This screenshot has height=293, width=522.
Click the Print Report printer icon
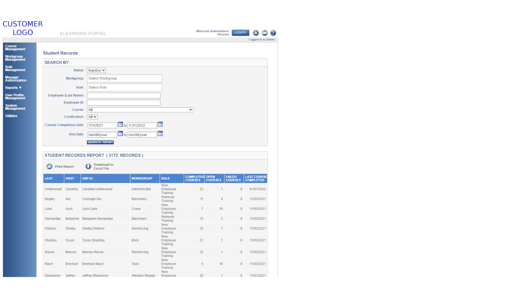click(x=49, y=166)
